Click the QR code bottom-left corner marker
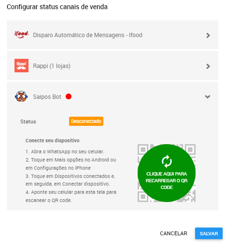The image size is (226, 243). [143, 197]
